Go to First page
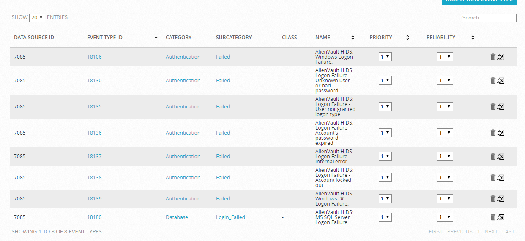 pos(435,231)
